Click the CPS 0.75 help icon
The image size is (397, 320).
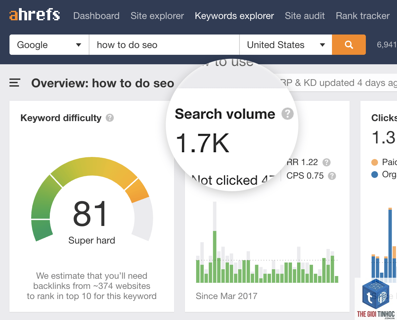click(x=332, y=176)
